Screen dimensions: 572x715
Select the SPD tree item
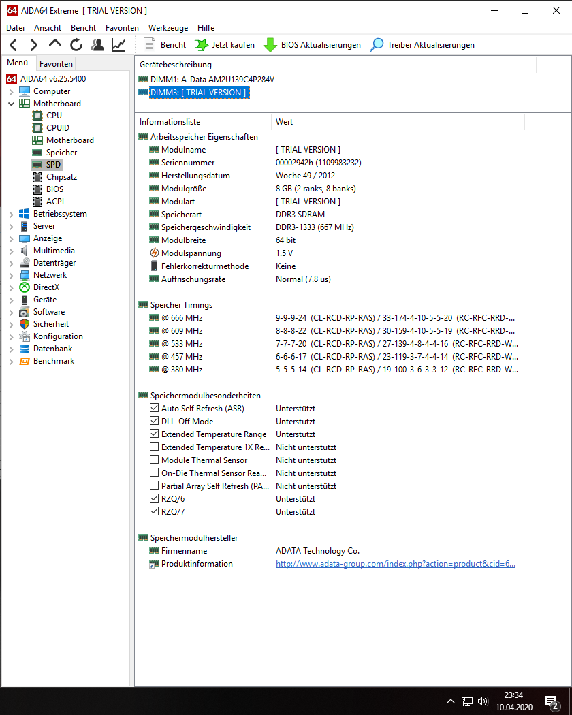[x=53, y=165]
